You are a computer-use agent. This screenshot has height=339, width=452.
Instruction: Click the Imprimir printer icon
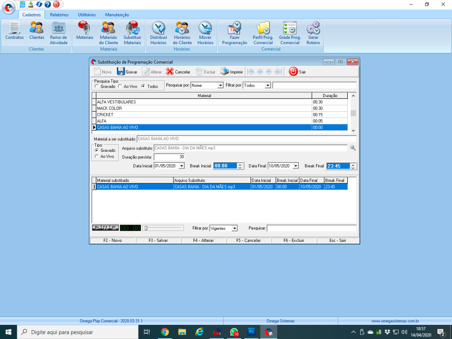point(225,72)
